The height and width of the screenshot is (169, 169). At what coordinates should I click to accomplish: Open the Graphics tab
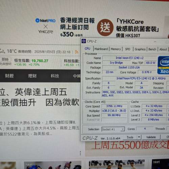click(140, 49)
